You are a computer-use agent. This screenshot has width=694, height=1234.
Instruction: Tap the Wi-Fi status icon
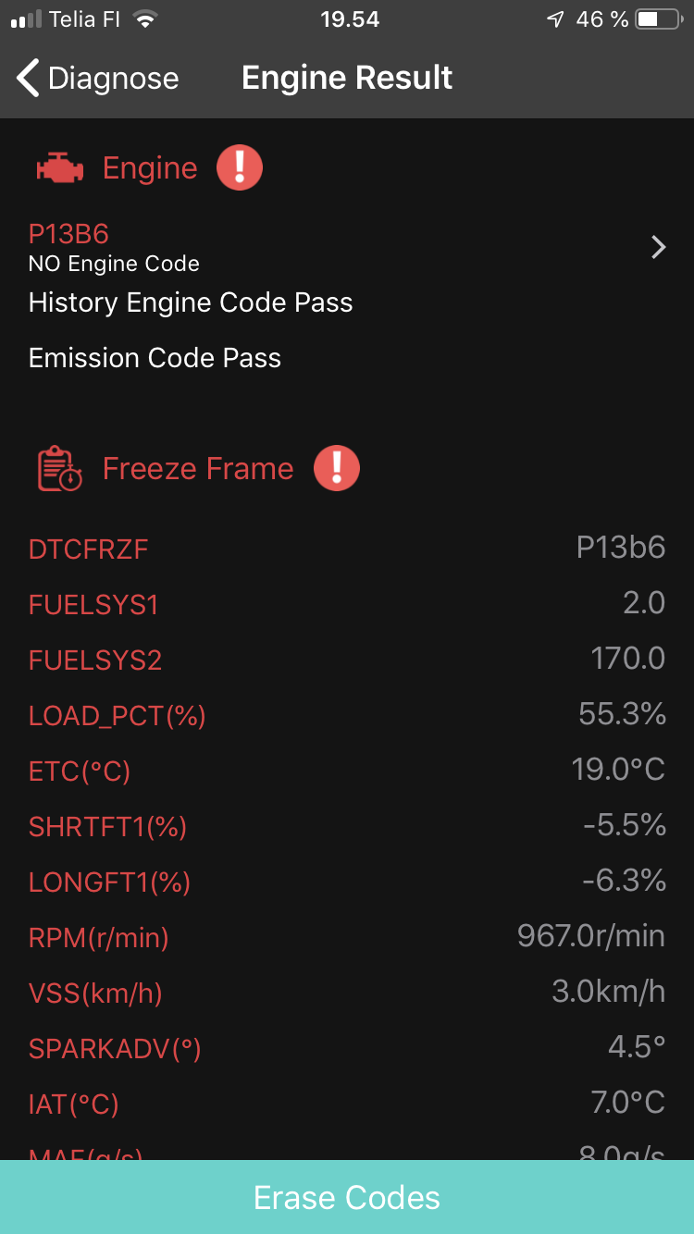145,19
